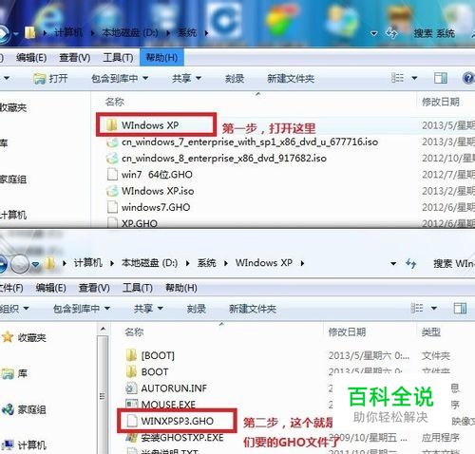This screenshot has width=475, height=454.
Task: Toggle the preview pane icon in upper window
Action: click(x=441, y=78)
